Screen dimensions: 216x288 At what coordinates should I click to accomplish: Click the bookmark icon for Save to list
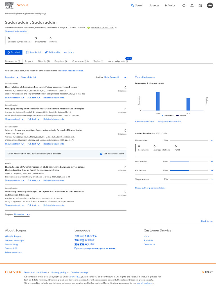coord(27,52)
